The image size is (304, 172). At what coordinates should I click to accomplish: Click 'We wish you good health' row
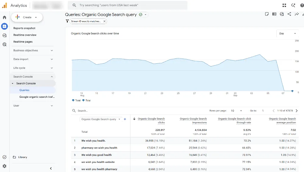tap(185, 155)
